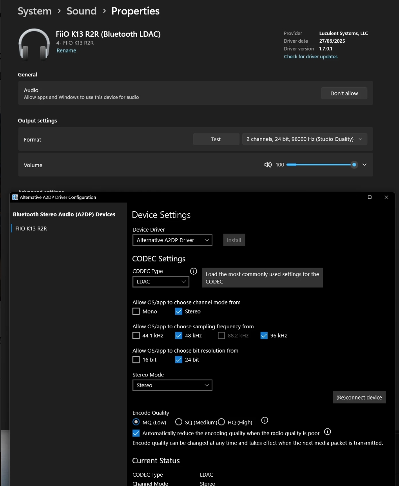This screenshot has height=486, width=399.
Task: Open the Device Driver dropdown
Action: 172,240
